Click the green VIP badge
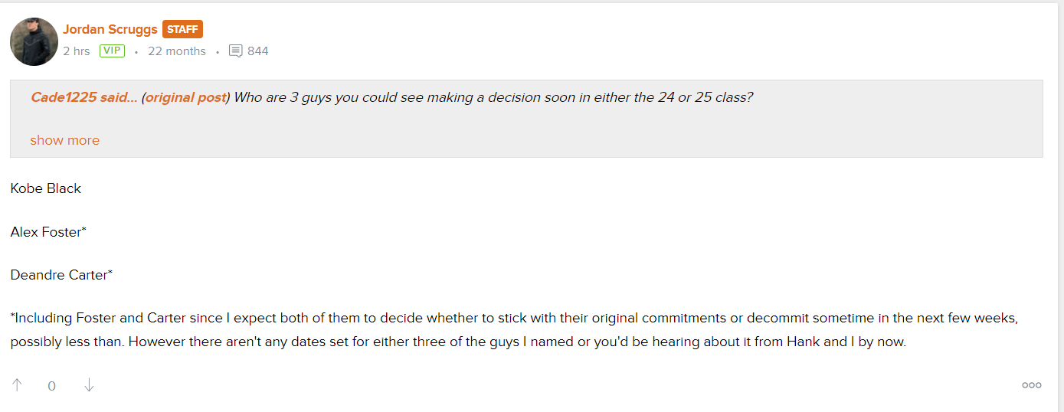1064x412 pixels. [112, 51]
